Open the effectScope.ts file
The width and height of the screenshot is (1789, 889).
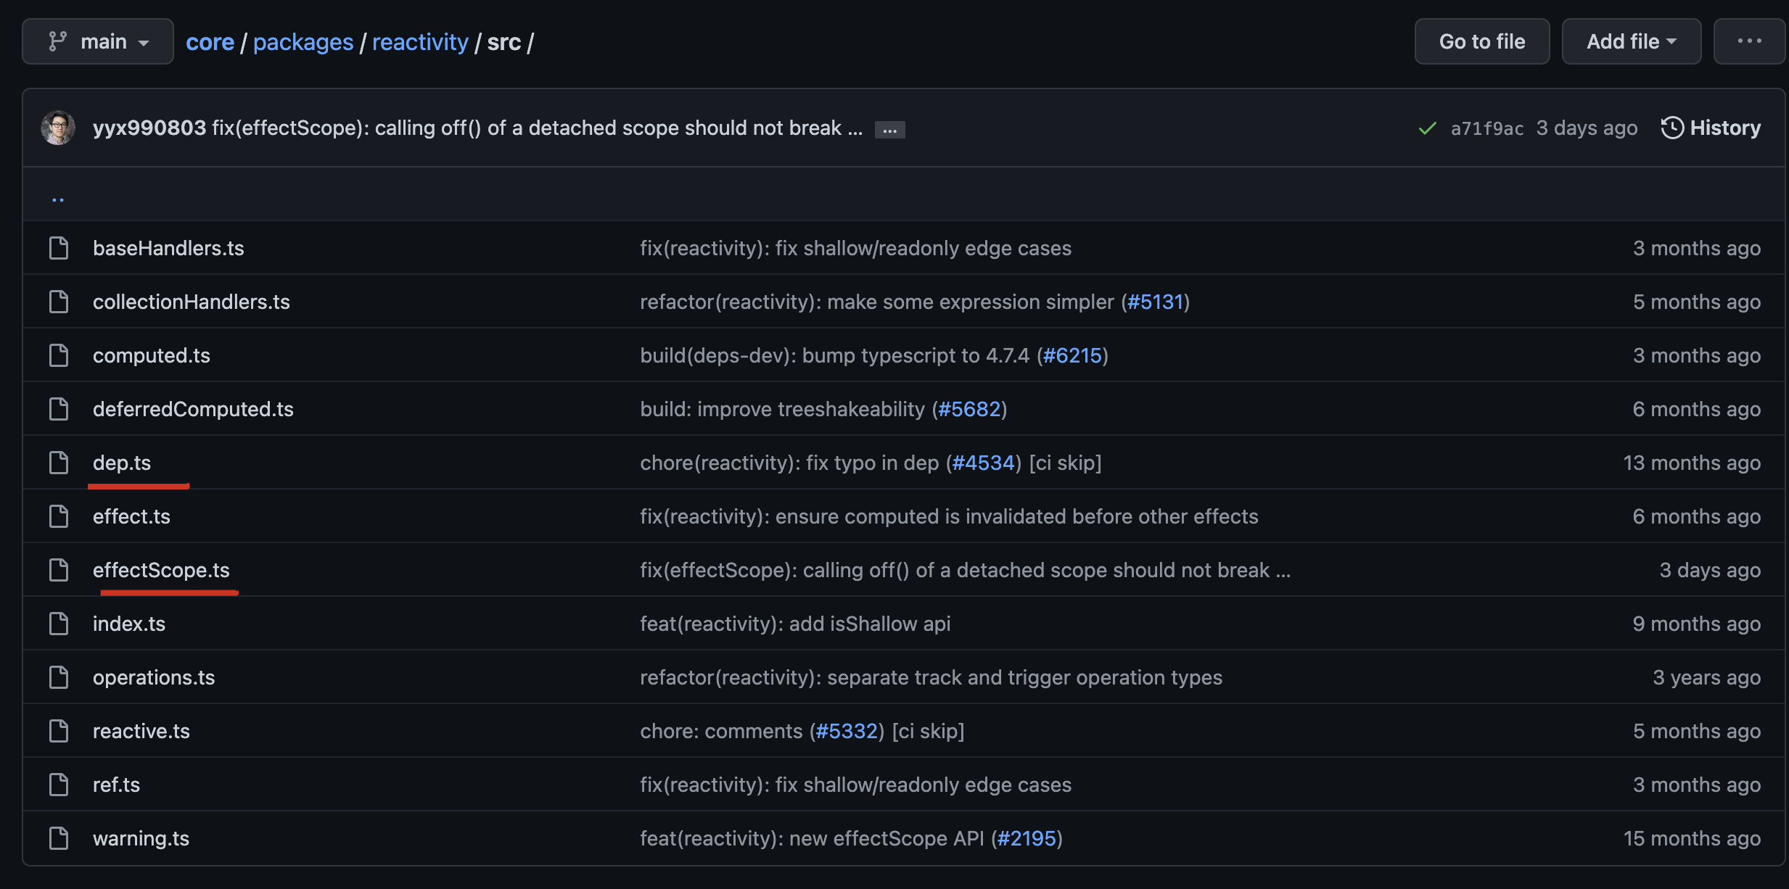click(x=161, y=570)
